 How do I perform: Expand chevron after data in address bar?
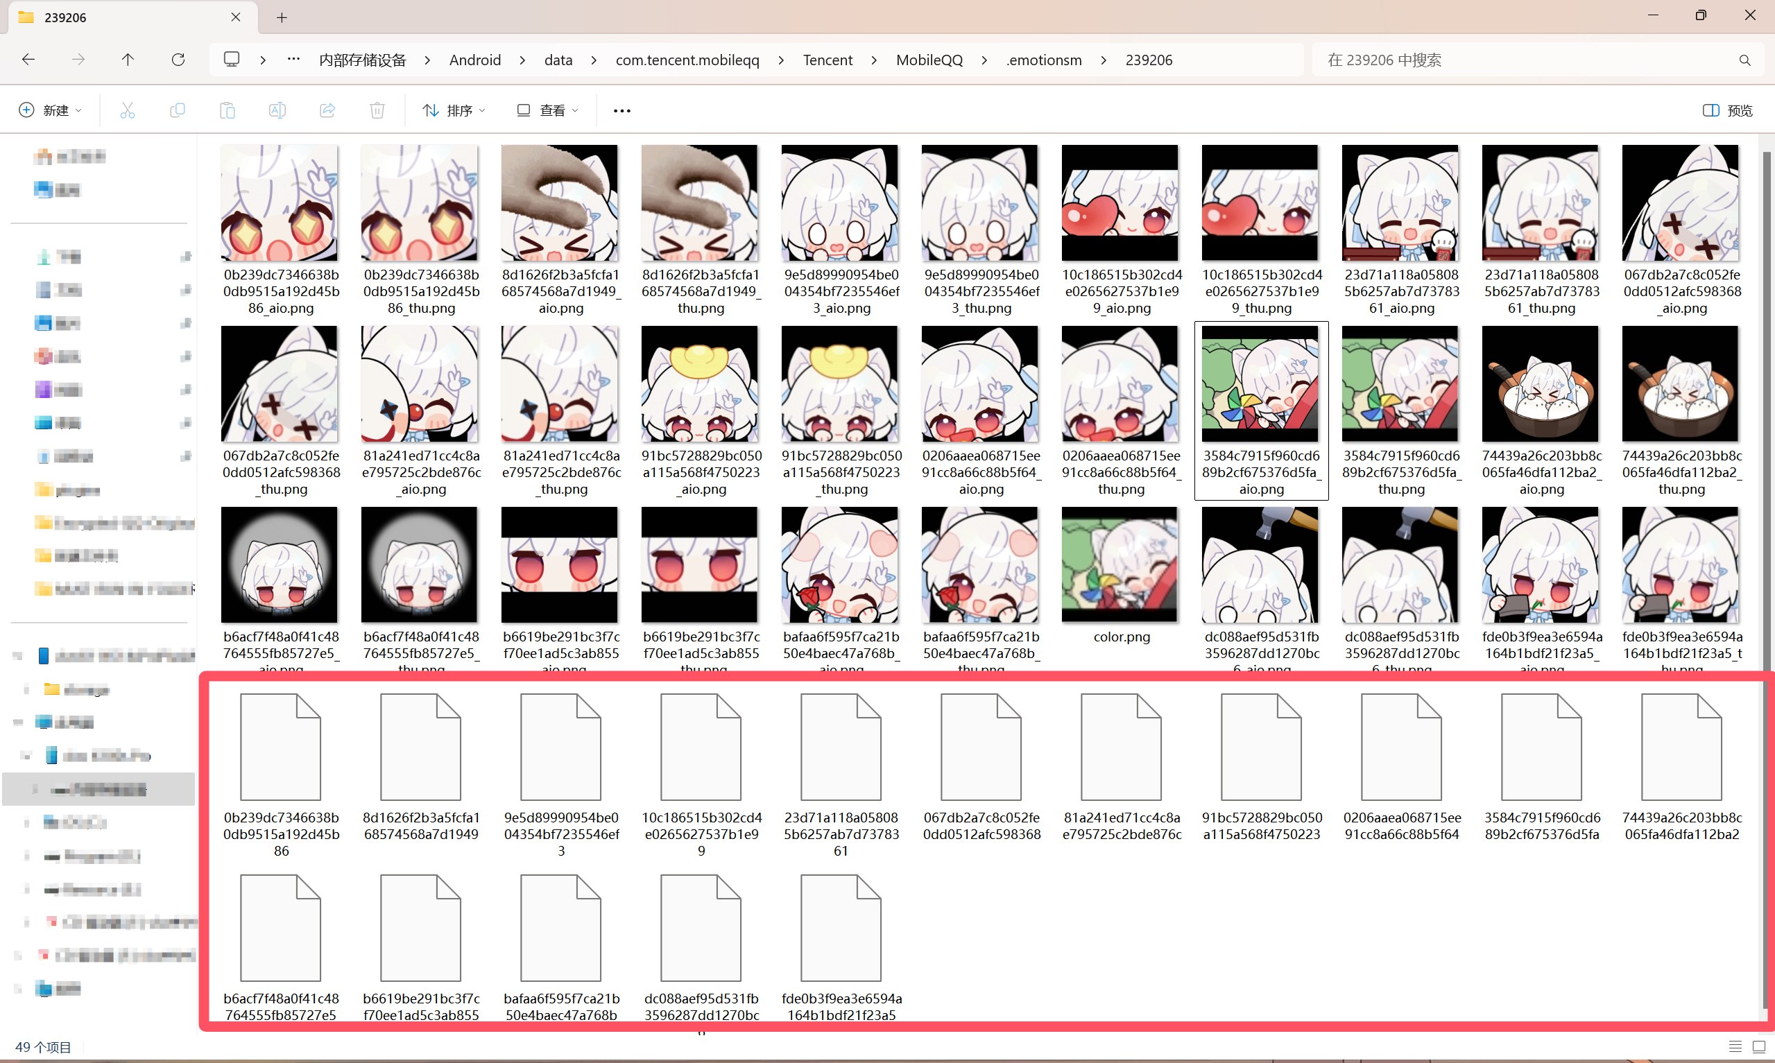click(x=594, y=60)
